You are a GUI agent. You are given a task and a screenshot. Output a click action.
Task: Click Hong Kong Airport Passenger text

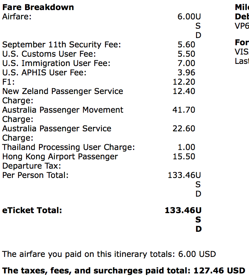point(60,157)
